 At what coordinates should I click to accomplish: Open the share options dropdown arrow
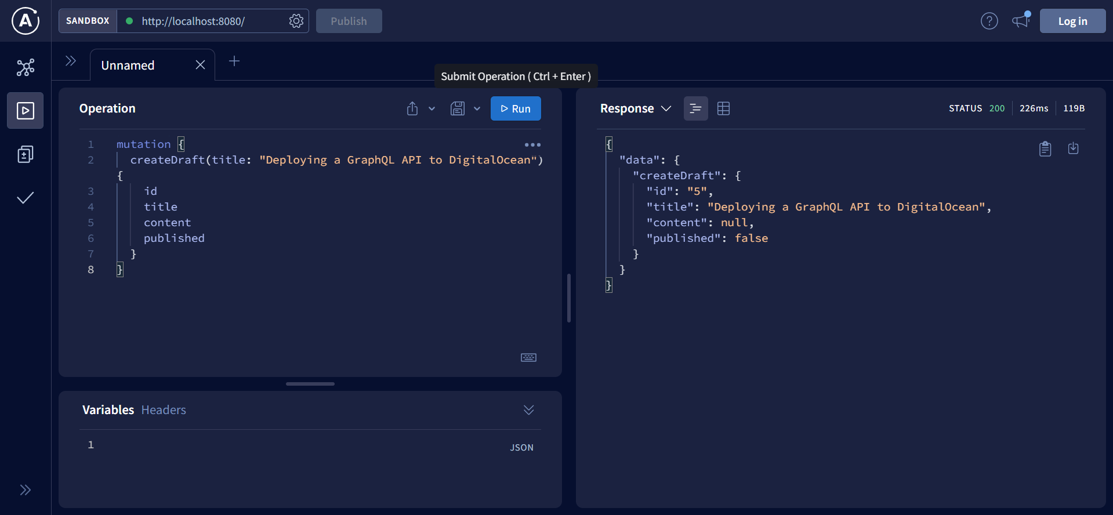click(x=432, y=108)
